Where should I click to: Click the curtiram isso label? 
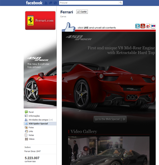(30, 161)
